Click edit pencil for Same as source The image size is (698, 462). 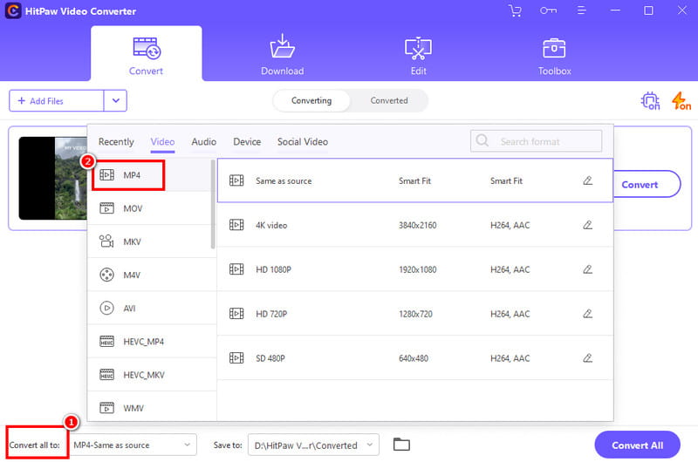[x=587, y=180]
